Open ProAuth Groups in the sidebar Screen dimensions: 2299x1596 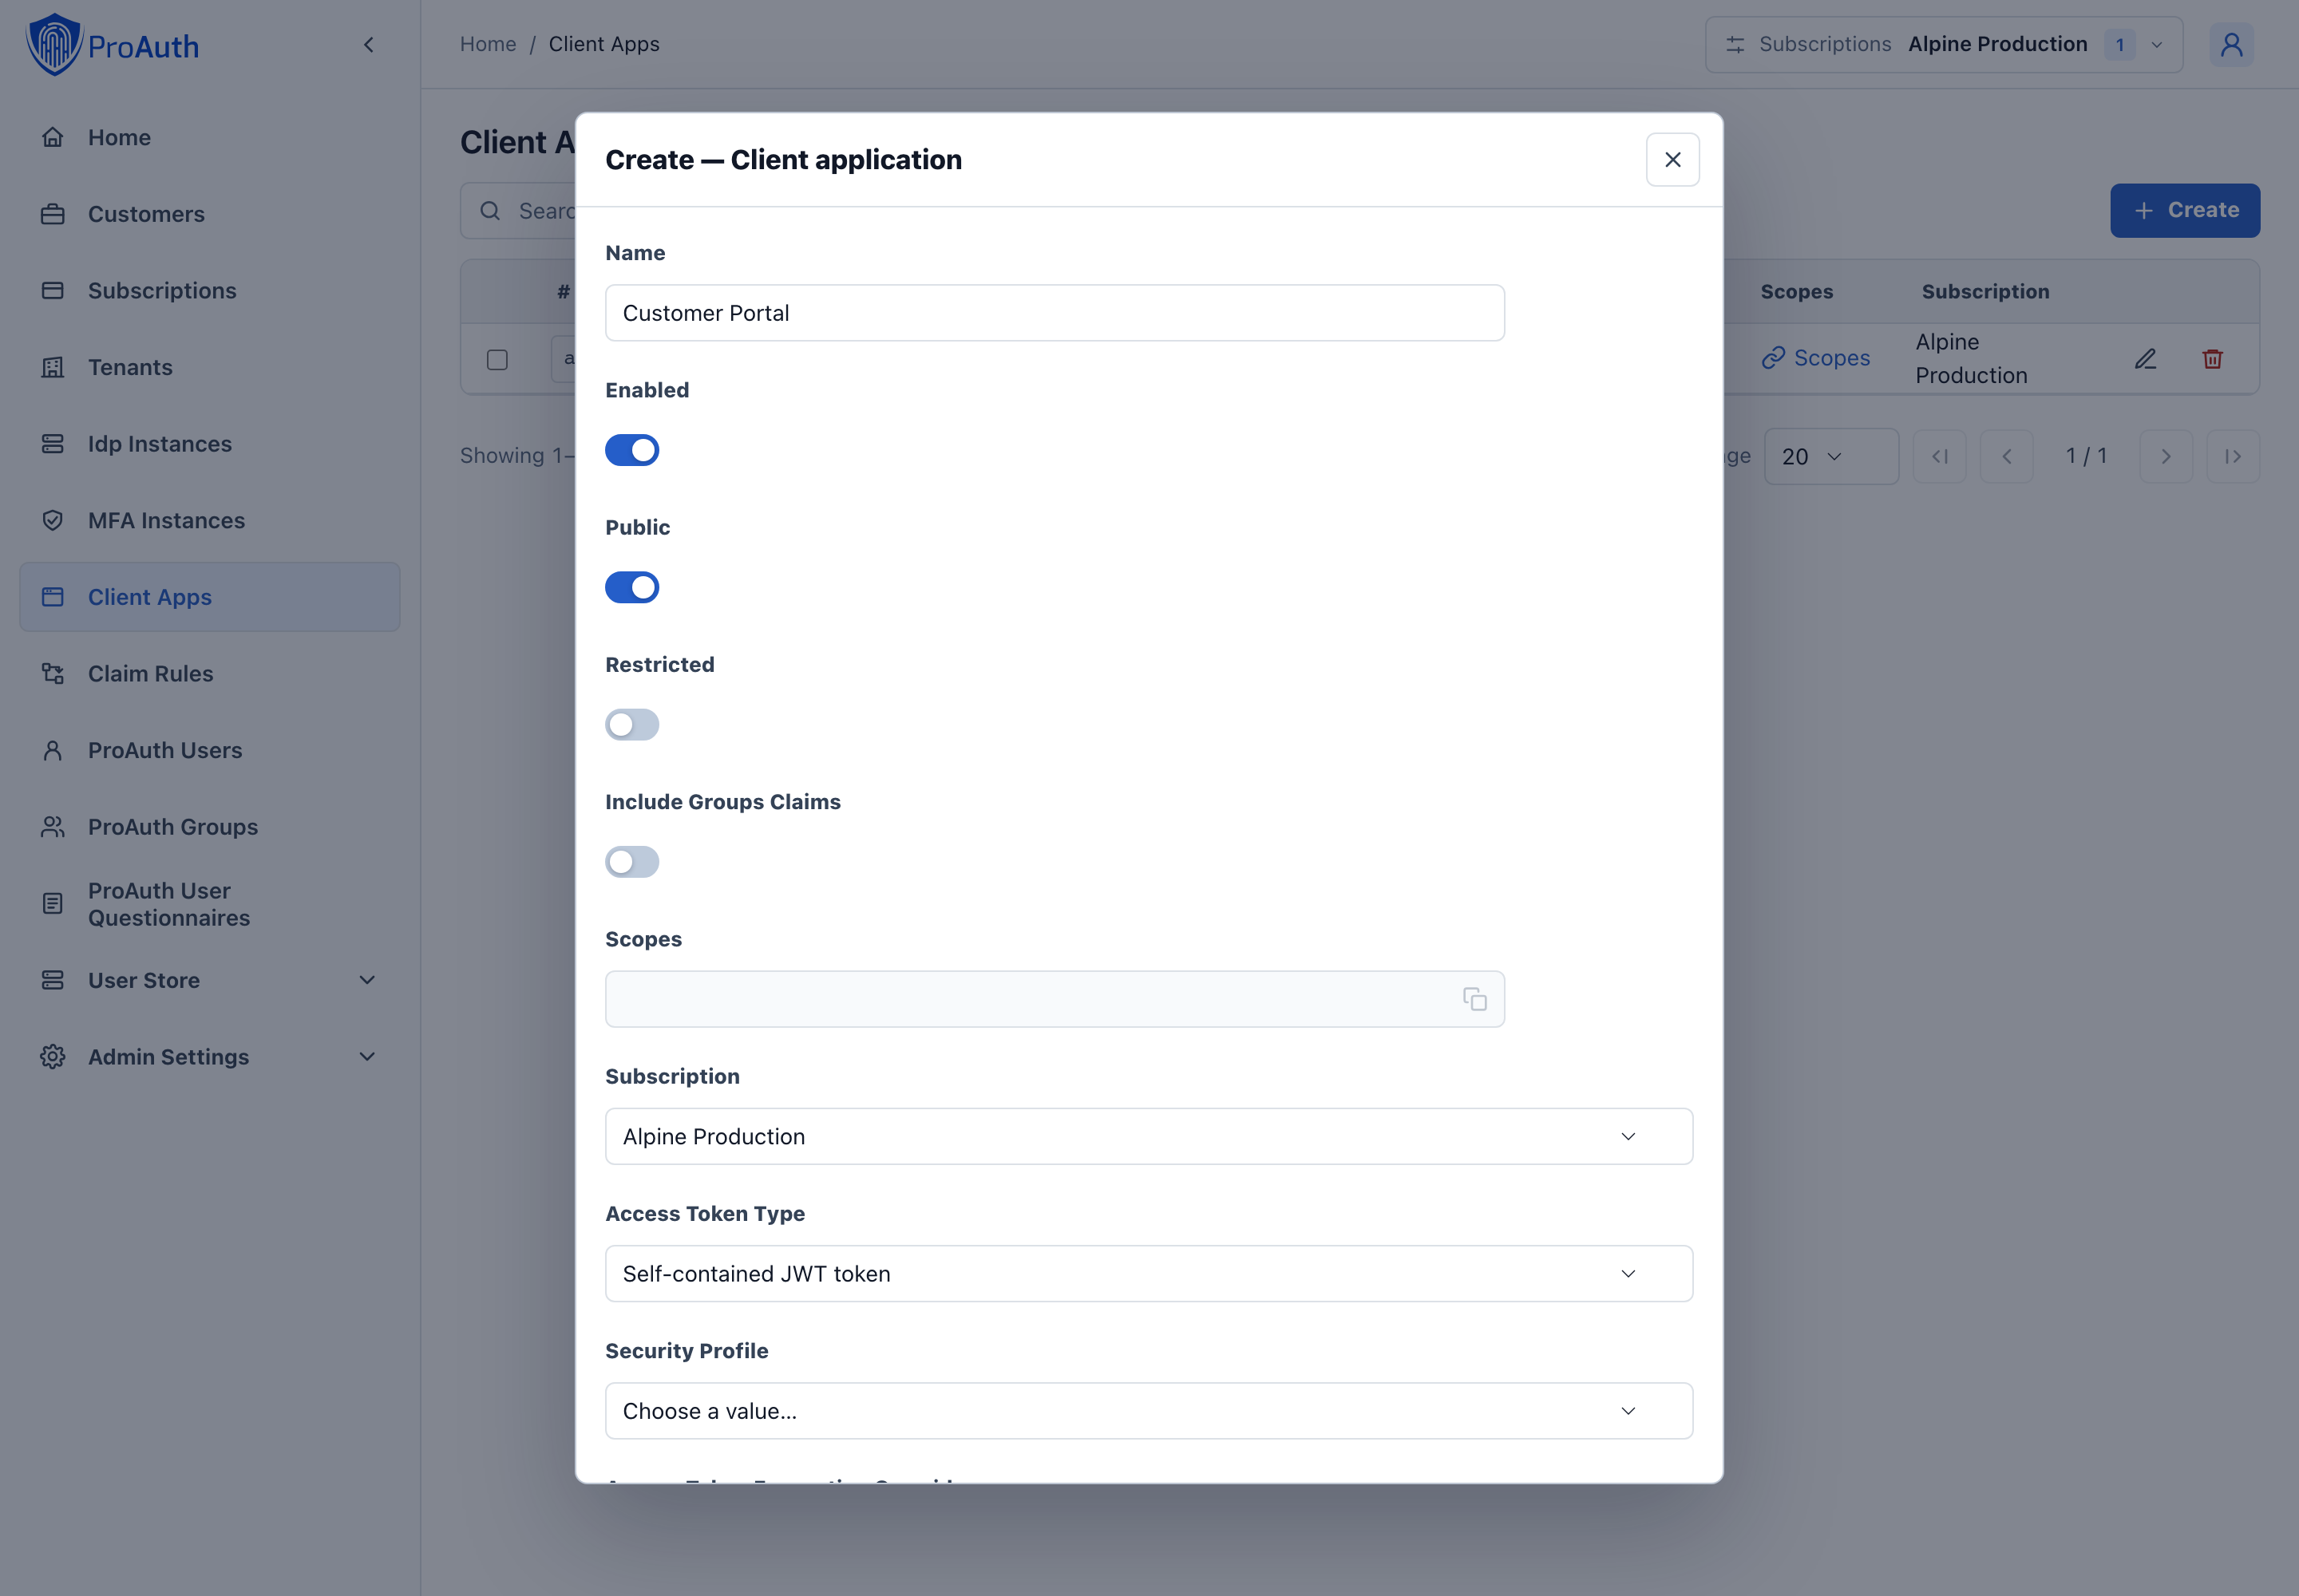pos(209,827)
